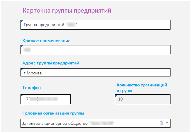Click the group name field "Группа предприятий"
This screenshot has width=191, height=133.
click(95, 25)
